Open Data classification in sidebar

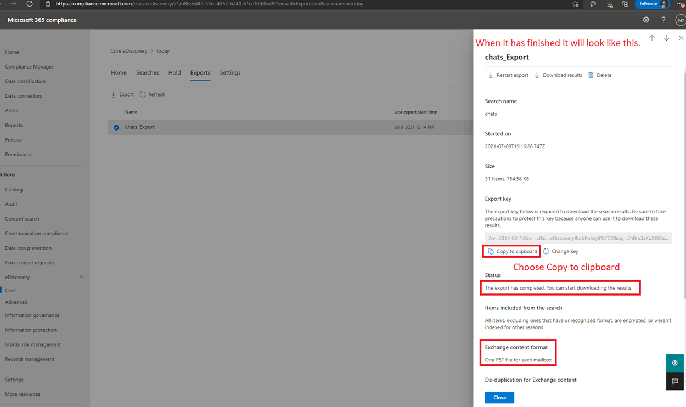pyautogui.click(x=25, y=81)
